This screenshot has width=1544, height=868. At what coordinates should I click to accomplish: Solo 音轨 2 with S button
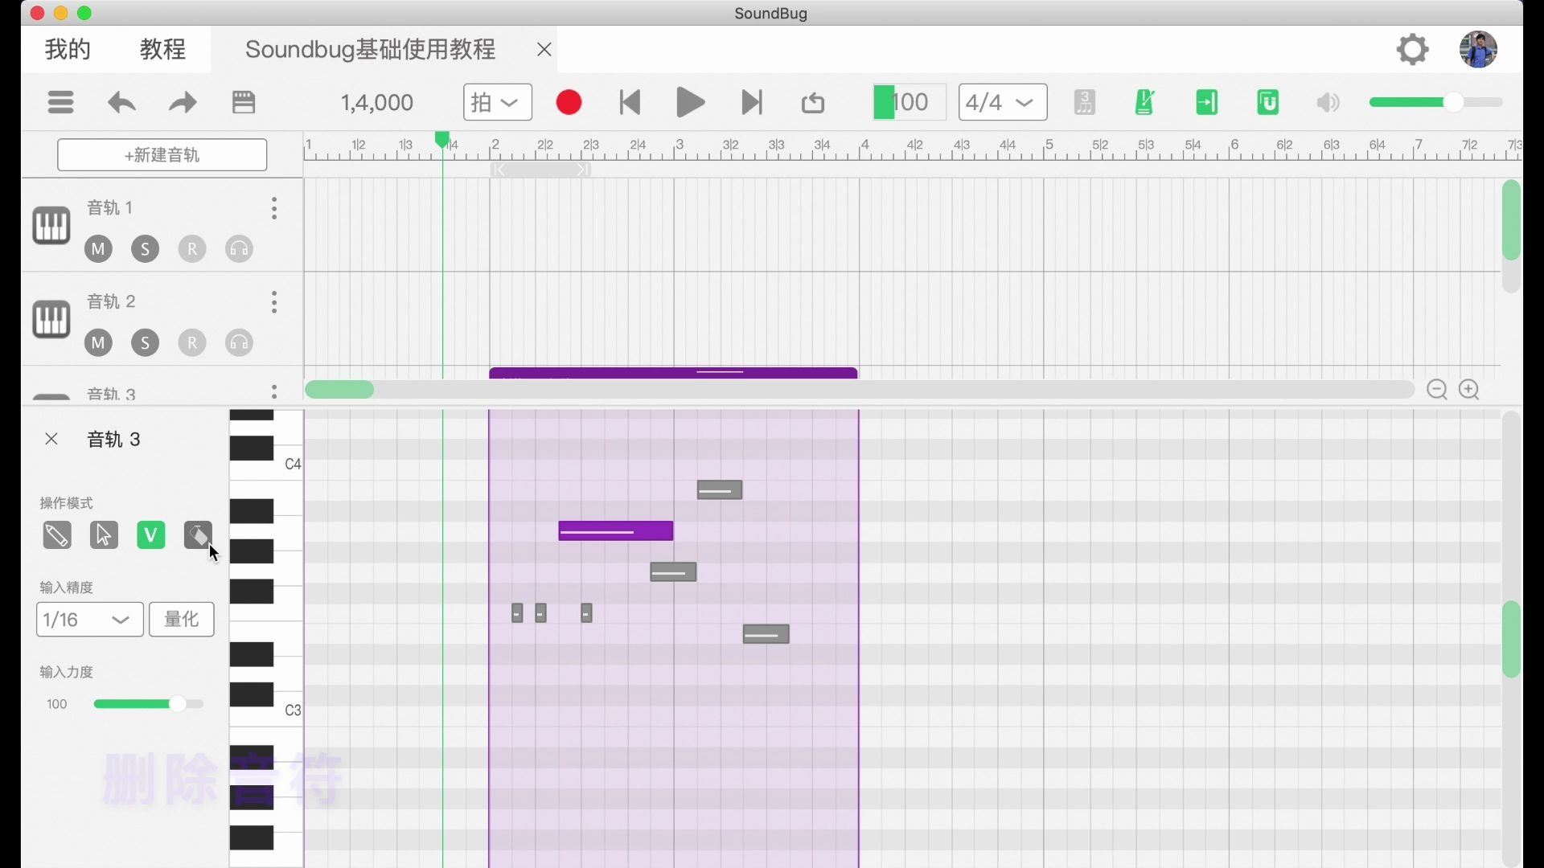tap(145, 343)
